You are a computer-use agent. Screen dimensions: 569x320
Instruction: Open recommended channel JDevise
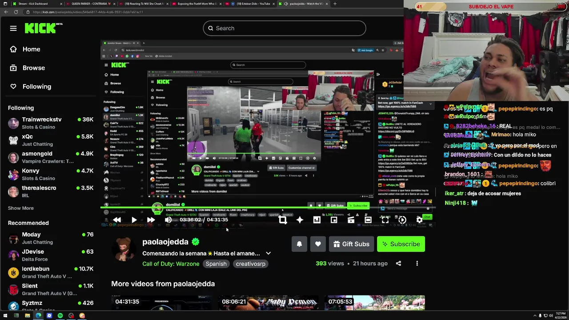pos(51,255)
